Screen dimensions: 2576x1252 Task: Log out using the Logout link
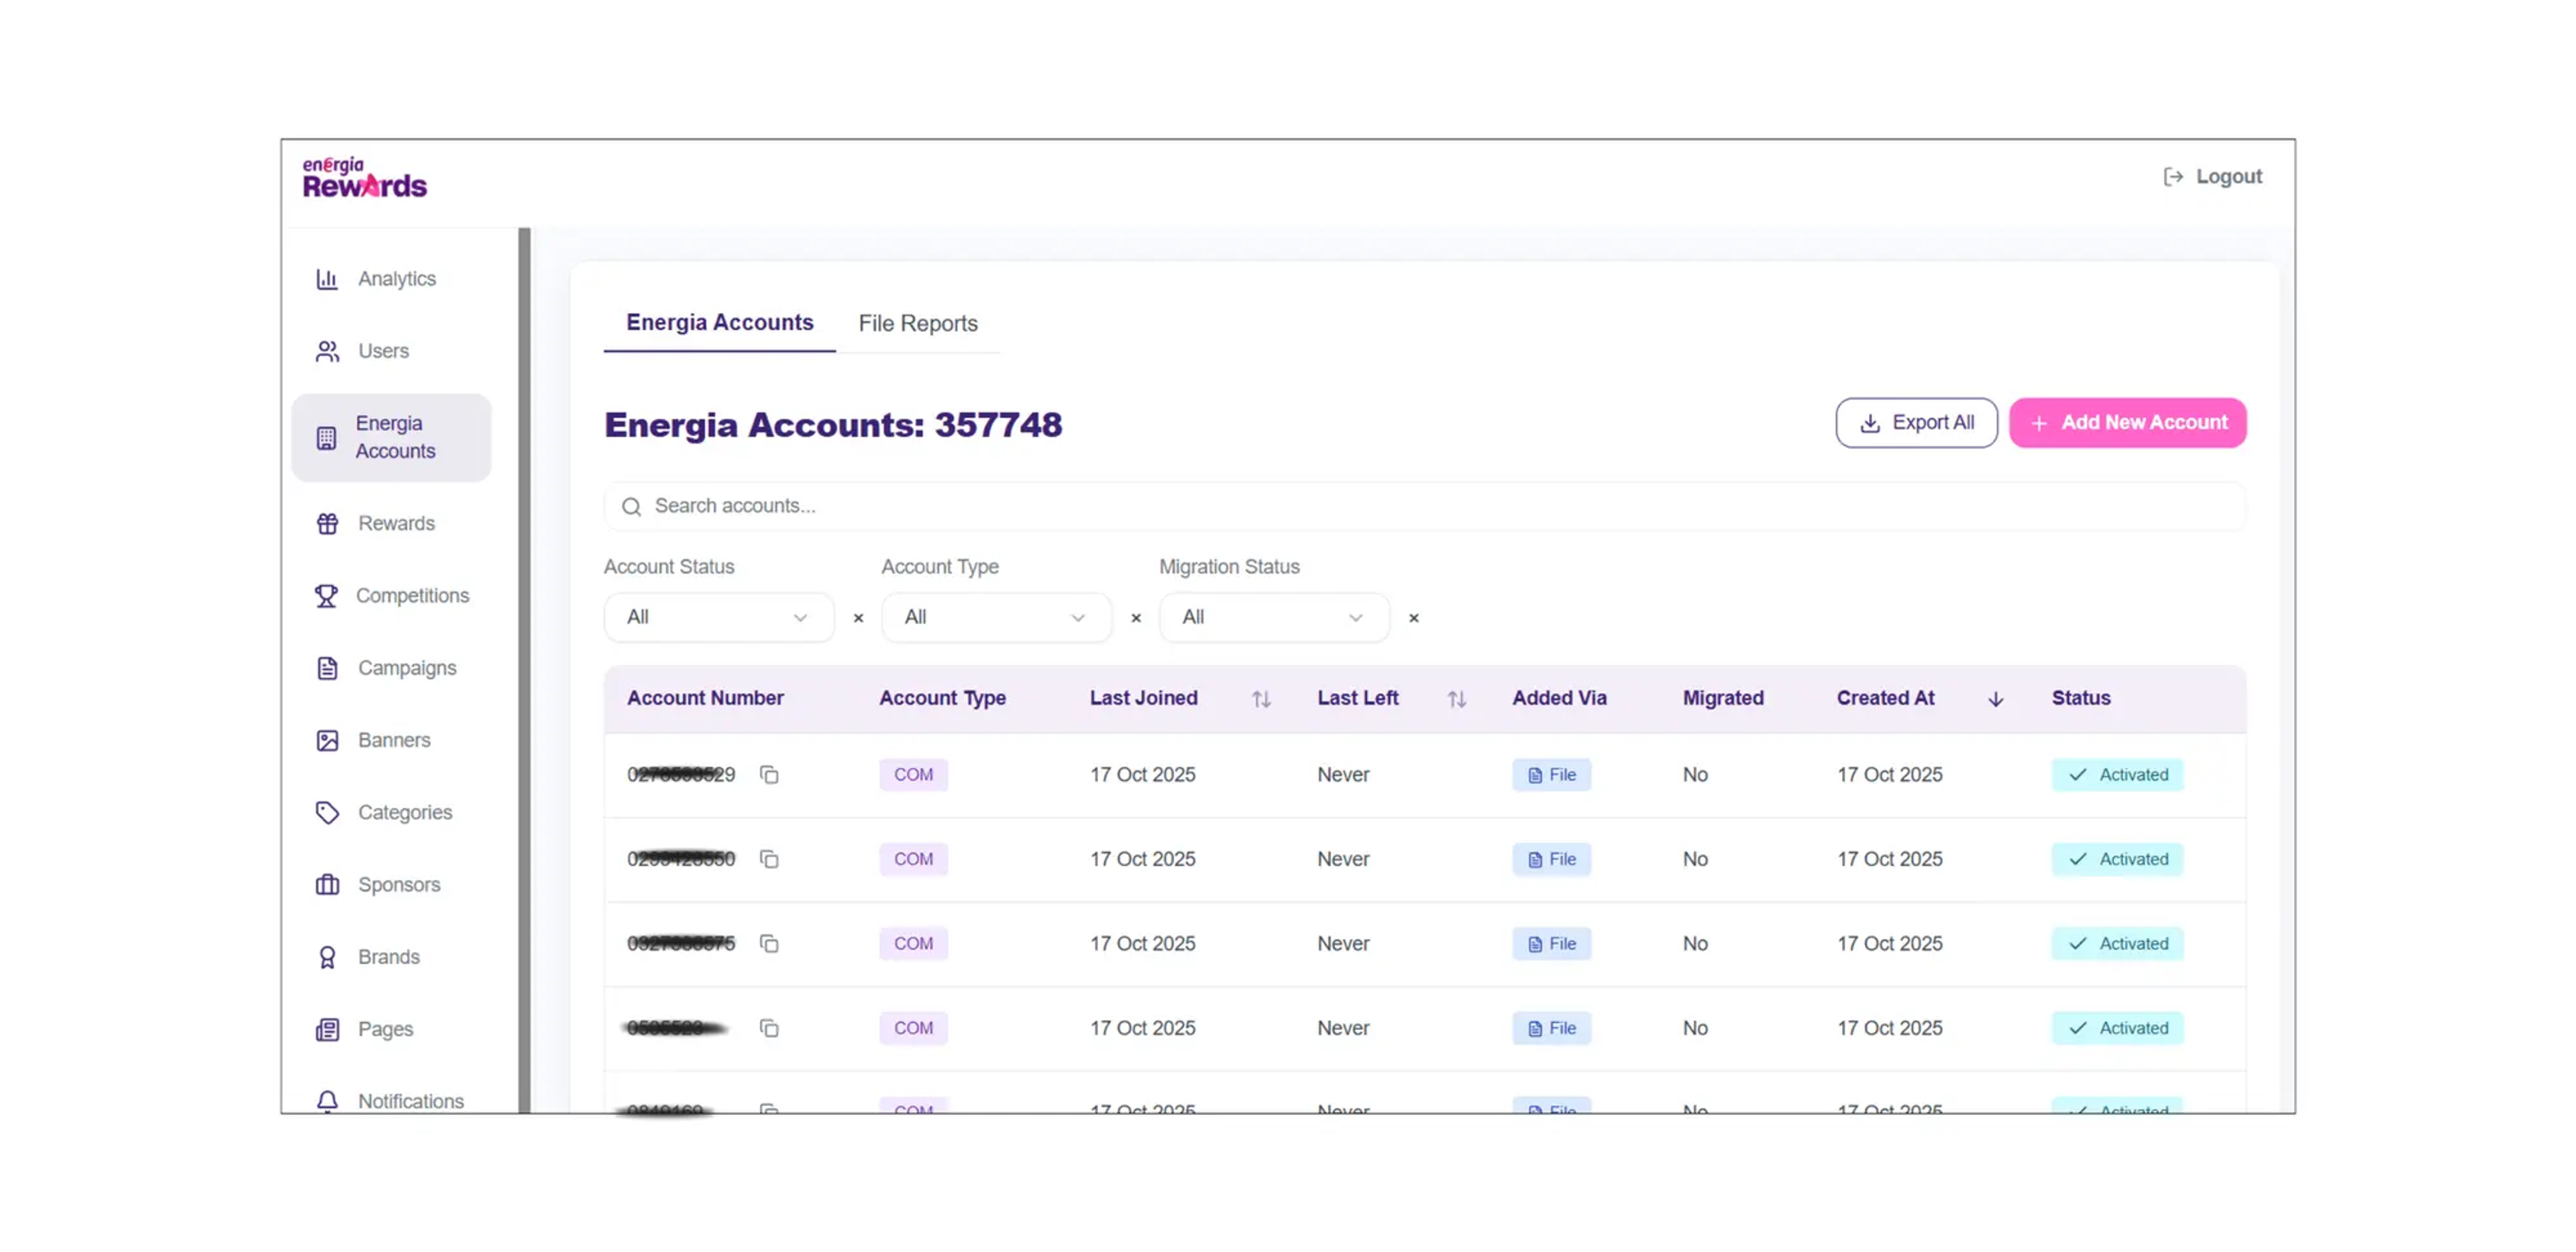2212,177
